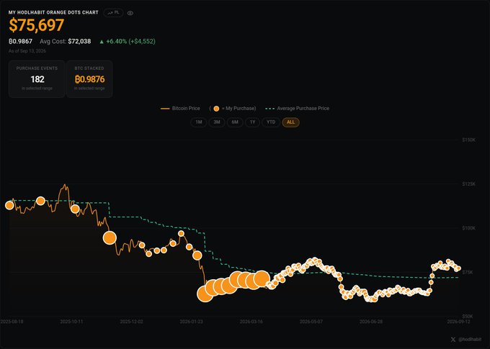Select the ALL time range
490x349 pixels.
pos(290,122)
